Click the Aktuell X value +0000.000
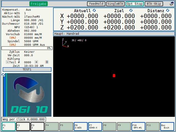Screen dimensions: 176x132 point(82,16)
